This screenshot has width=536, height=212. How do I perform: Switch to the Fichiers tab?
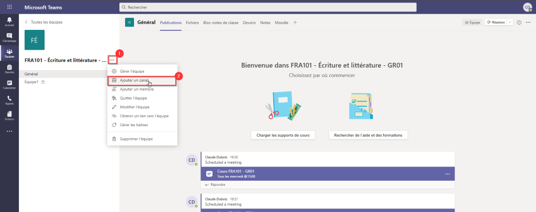[193, 23]
